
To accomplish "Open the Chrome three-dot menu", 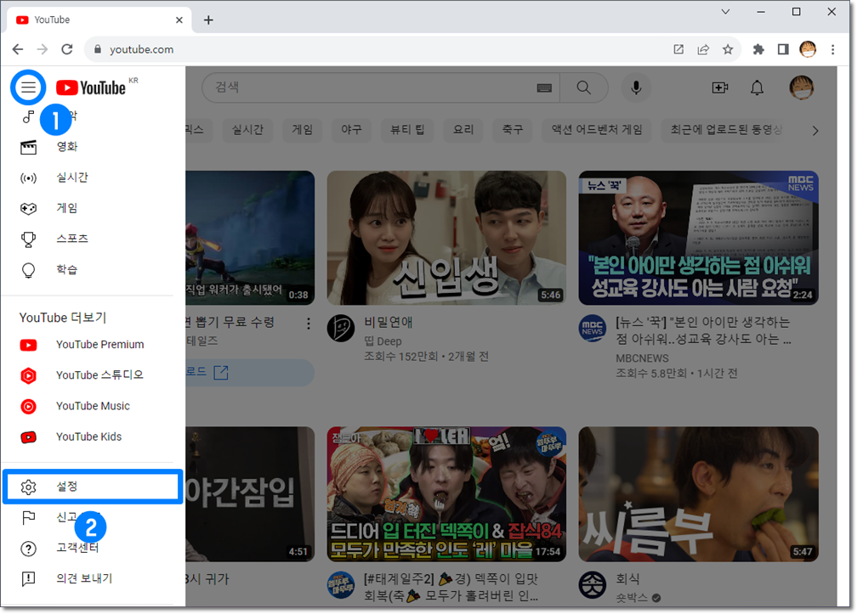I will tap(833, 49).
